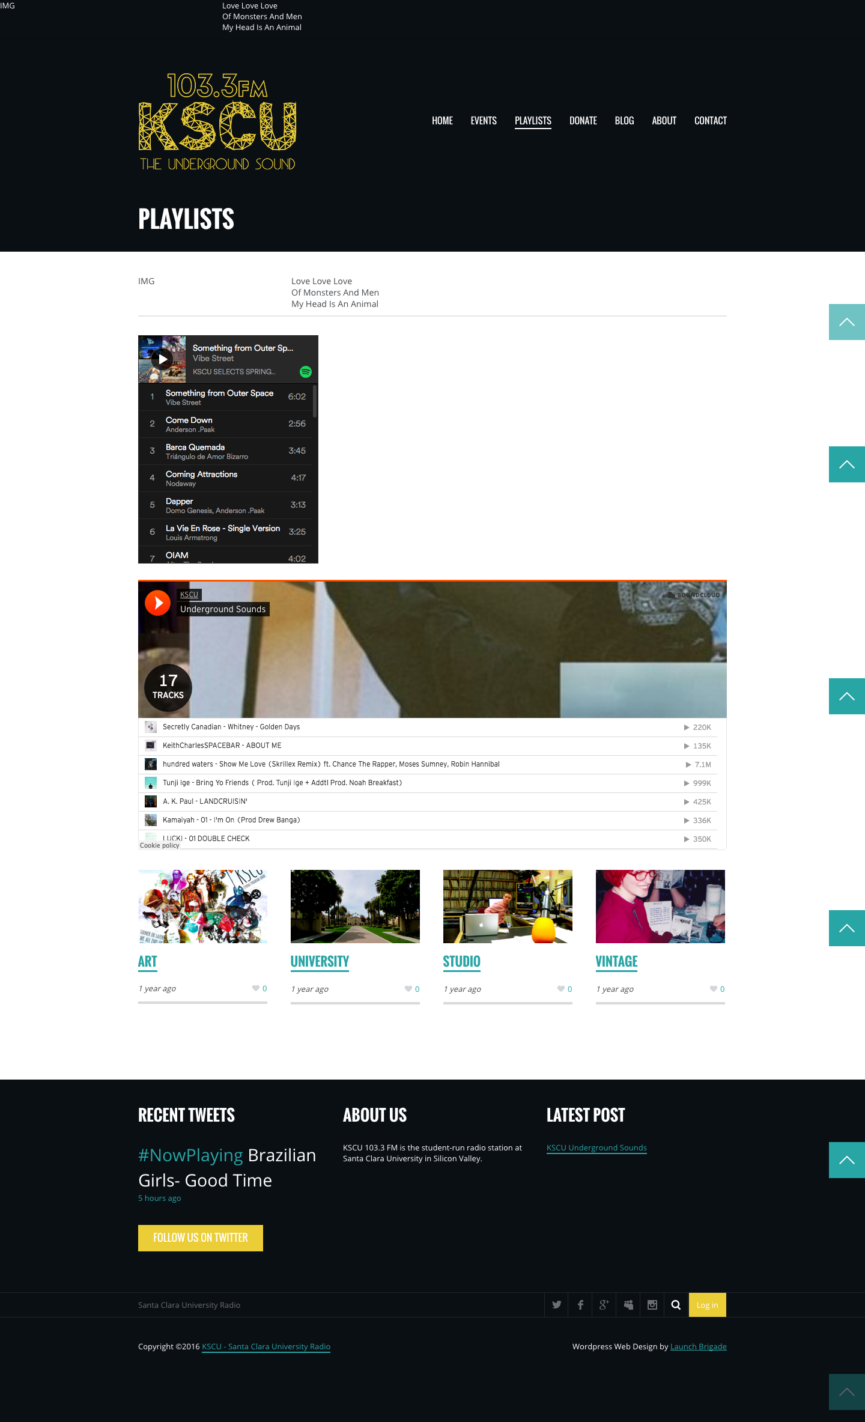
Task: Open the STUDIO post title
Action: (461, 961)
